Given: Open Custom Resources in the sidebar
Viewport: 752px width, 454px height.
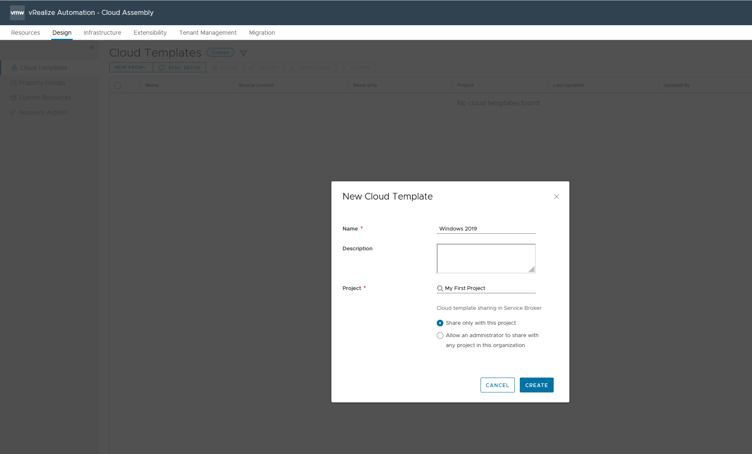Looking at the screenshot, I should pyautogui.click(x=45, y=97).
